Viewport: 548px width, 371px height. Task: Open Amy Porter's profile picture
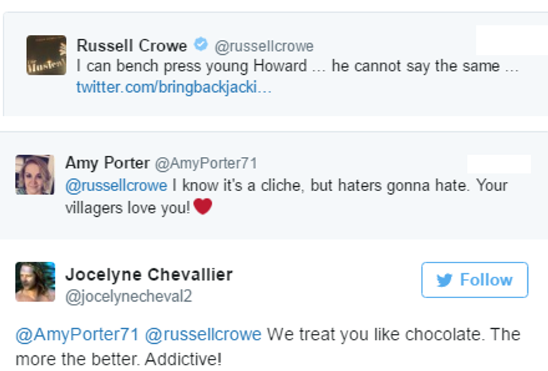coord(35,174)
